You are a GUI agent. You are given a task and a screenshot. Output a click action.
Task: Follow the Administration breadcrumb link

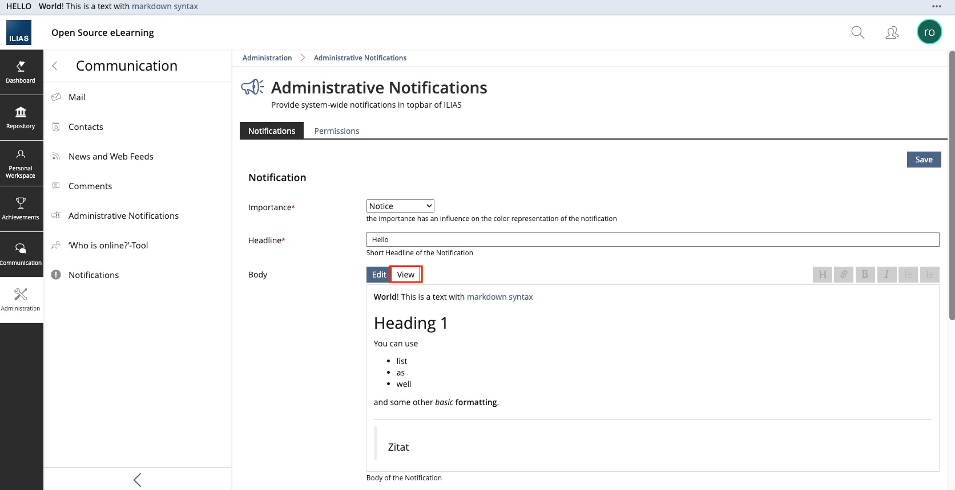(267, 58)
